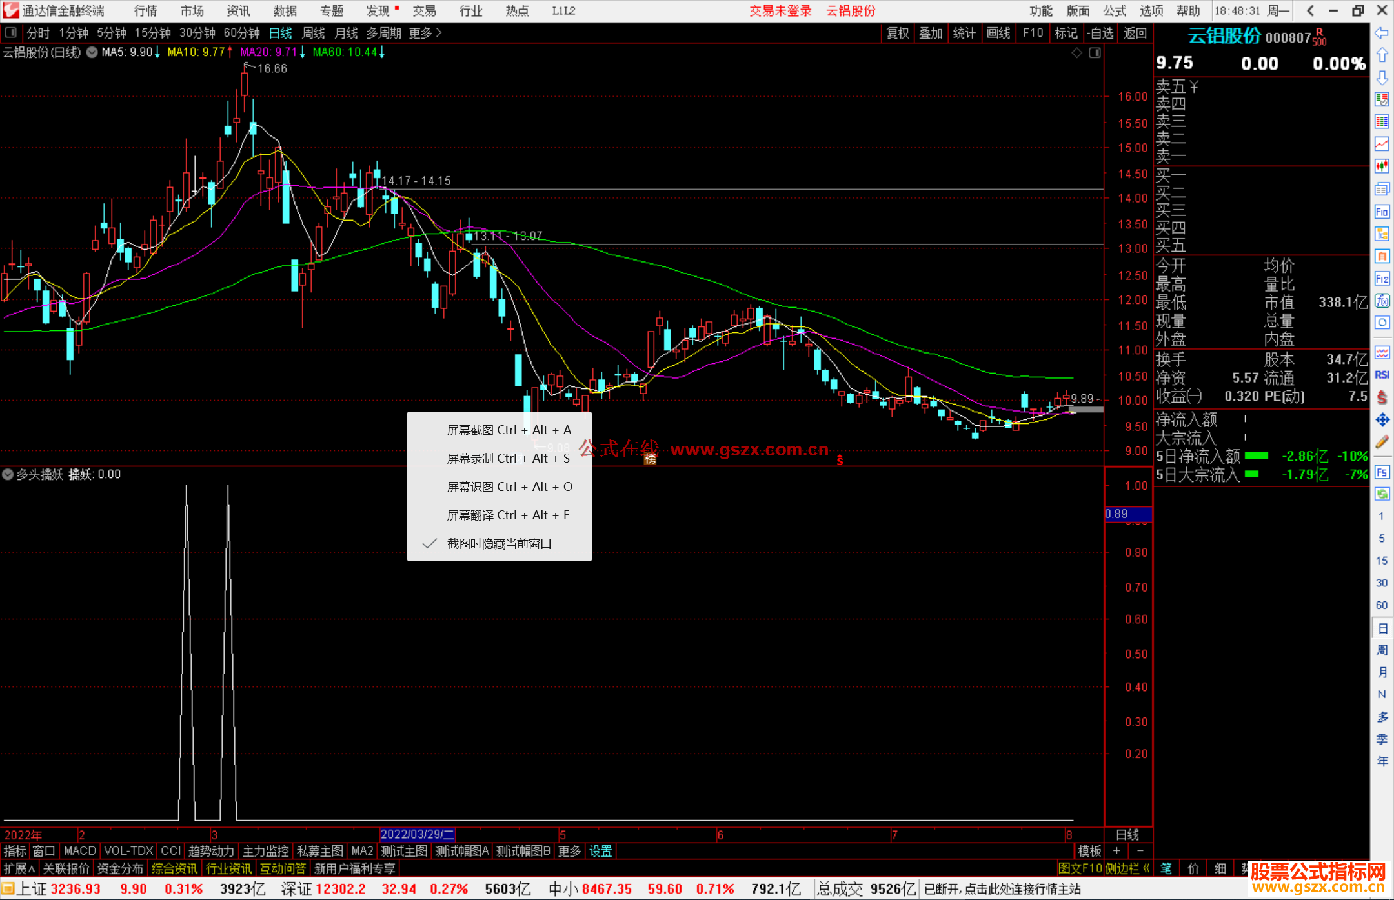Switch to 日线 period on right sidebar (日)
The image size is (1394, 900).
click(x=1382, y=628)
